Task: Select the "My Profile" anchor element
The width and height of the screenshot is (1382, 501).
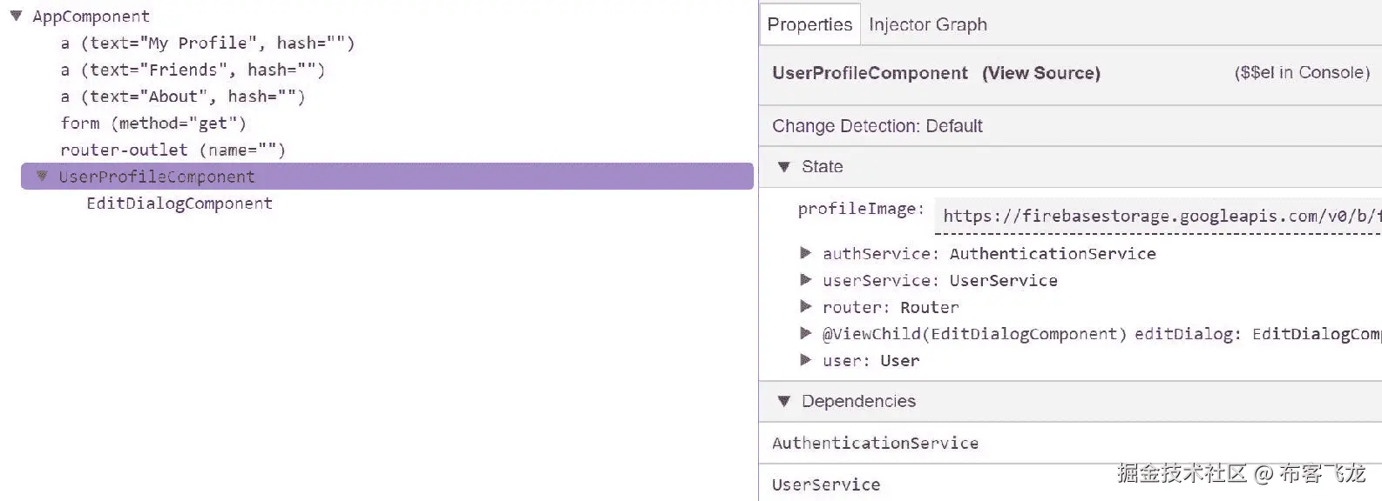Action: tap(207, 43)
